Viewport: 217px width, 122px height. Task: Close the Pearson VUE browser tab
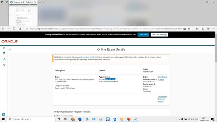pyautogui.click(x=35, y=2)
